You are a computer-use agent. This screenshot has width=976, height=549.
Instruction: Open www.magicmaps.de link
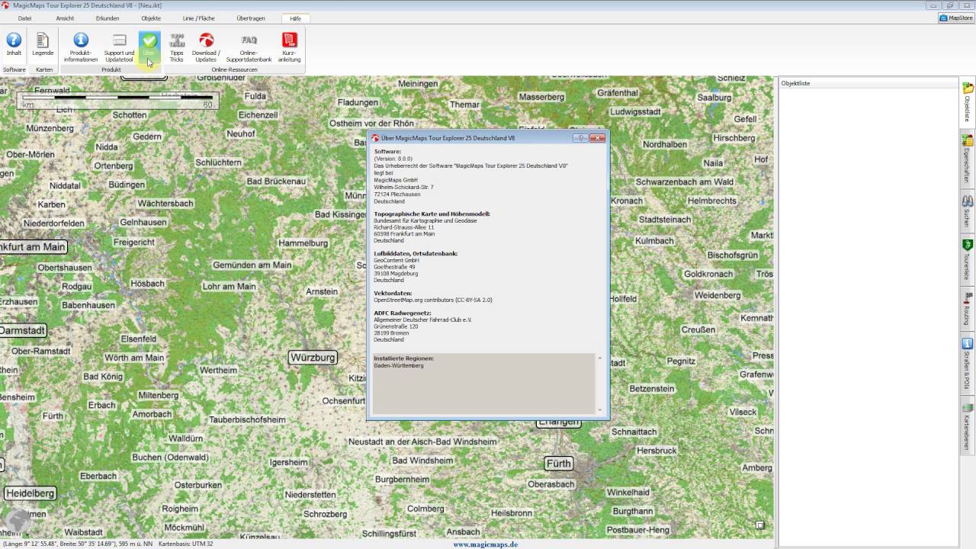point(486,544)
